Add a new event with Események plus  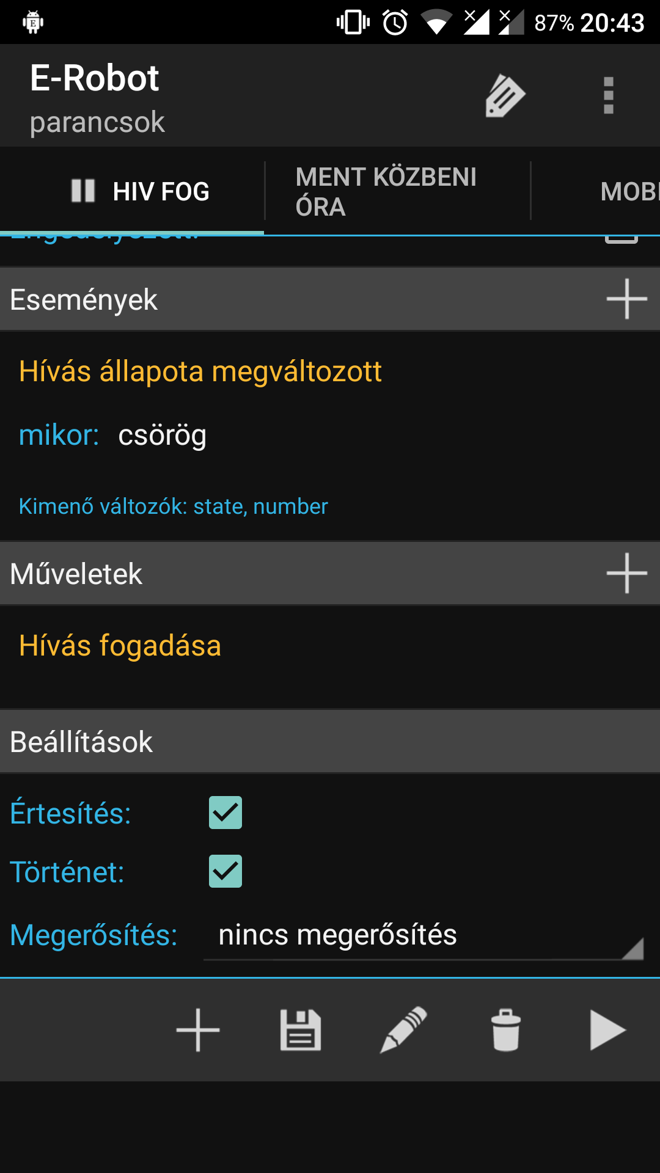[x=626, y=299]
